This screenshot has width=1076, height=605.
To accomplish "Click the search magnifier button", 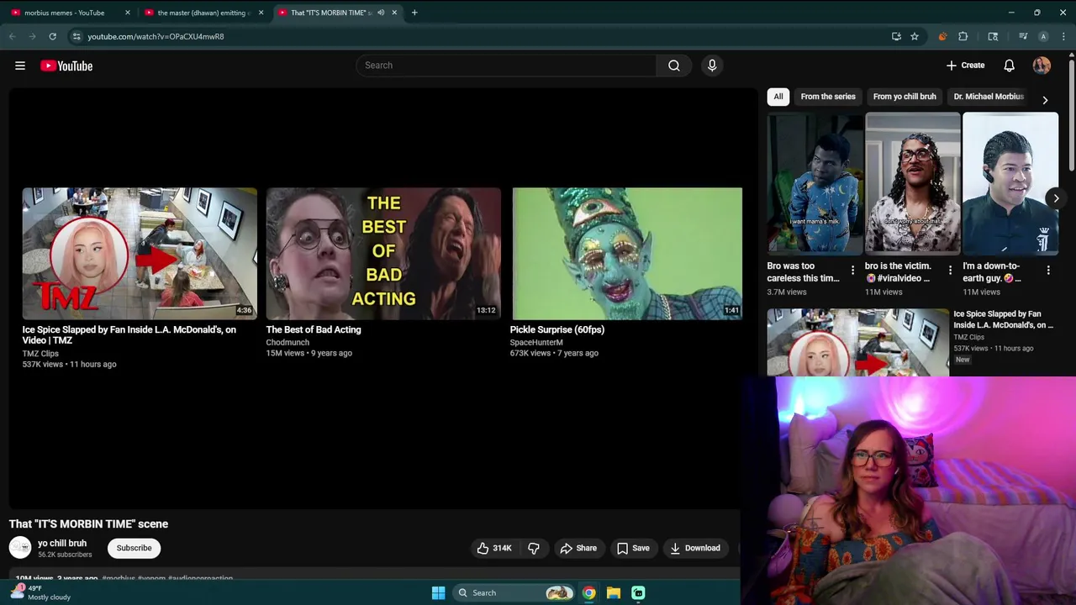I will [674, 66].
